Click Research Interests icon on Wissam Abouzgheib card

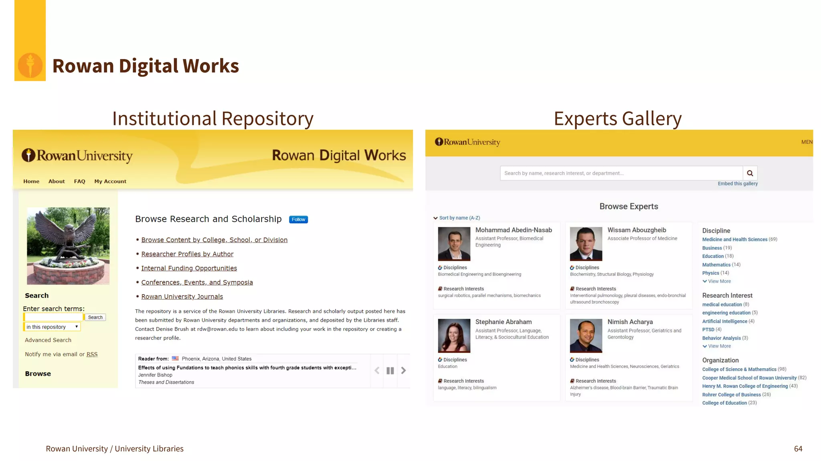point(572,289)
